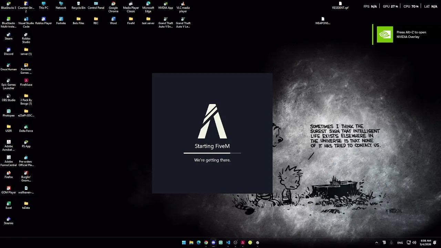Image resolution: width=441 pixels, height=248 pixels.
Task: Select the OBS Studio desktop shortcut
Action: [x=9, y=98]
